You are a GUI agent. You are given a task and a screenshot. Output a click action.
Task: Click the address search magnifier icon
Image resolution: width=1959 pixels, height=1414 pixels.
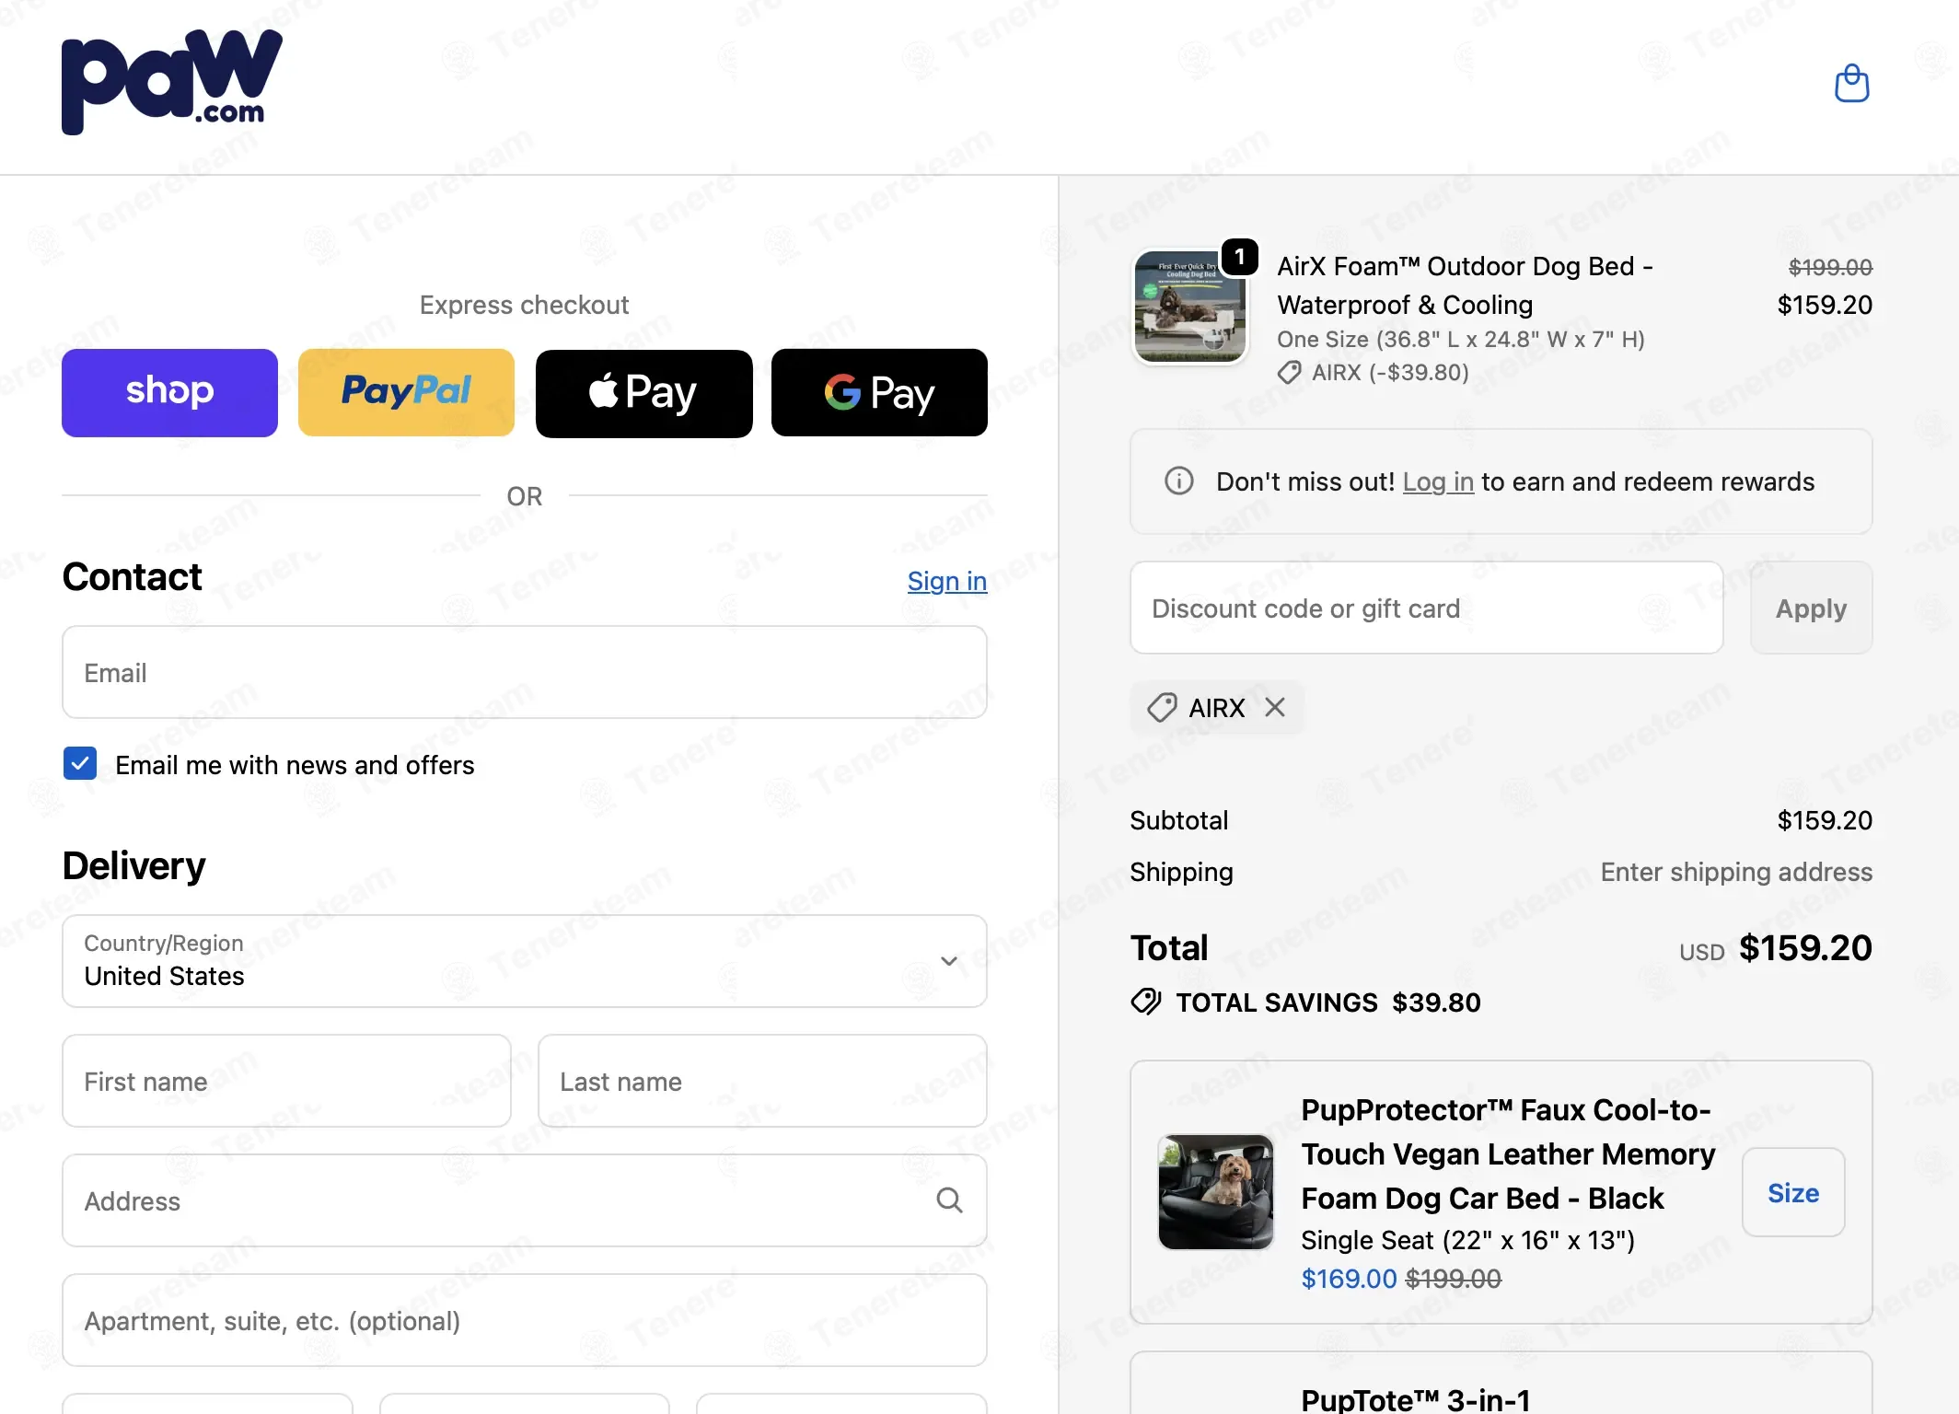949,1200
